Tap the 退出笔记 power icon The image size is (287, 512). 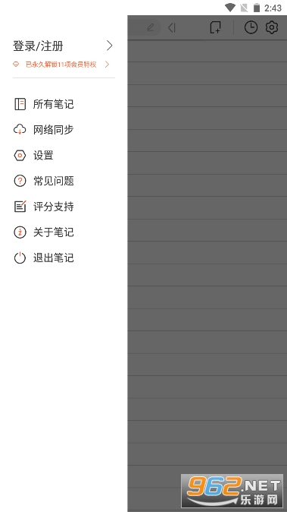click(x=20, y=258)
